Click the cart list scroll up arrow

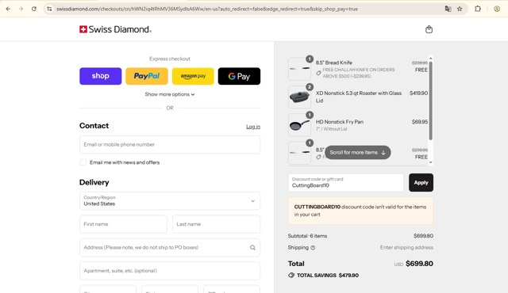[430, 59]
